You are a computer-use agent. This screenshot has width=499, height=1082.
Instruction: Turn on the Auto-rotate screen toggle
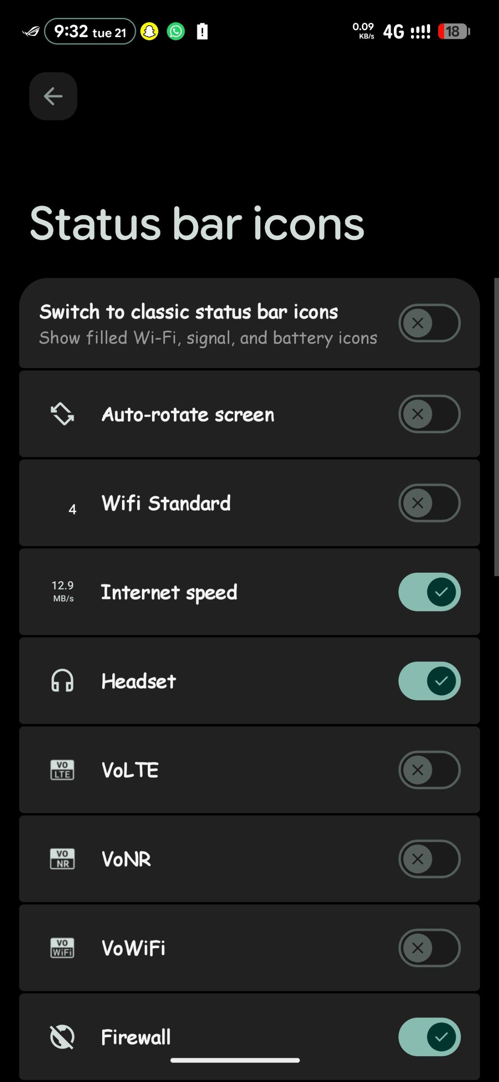(x=429, y=414)
